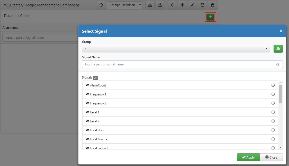Click the green Apply button
Image resolution: width=289 pixels, height=166 pixels.
248,157
